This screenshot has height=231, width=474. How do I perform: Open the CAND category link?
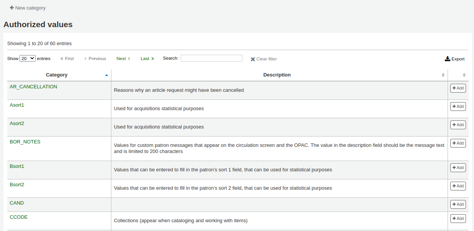pyautogui.click(x=16, y=203)
